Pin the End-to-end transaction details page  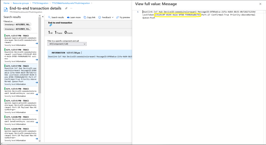(66, 8)
